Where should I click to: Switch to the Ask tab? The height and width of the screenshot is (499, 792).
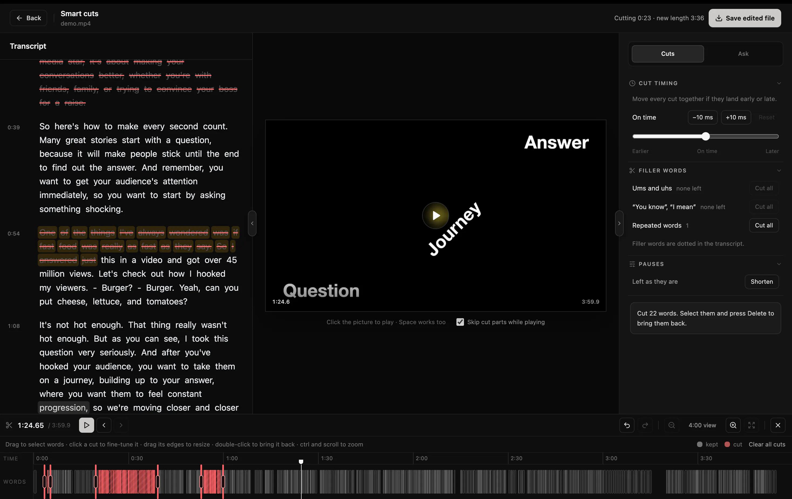(743, 54)
